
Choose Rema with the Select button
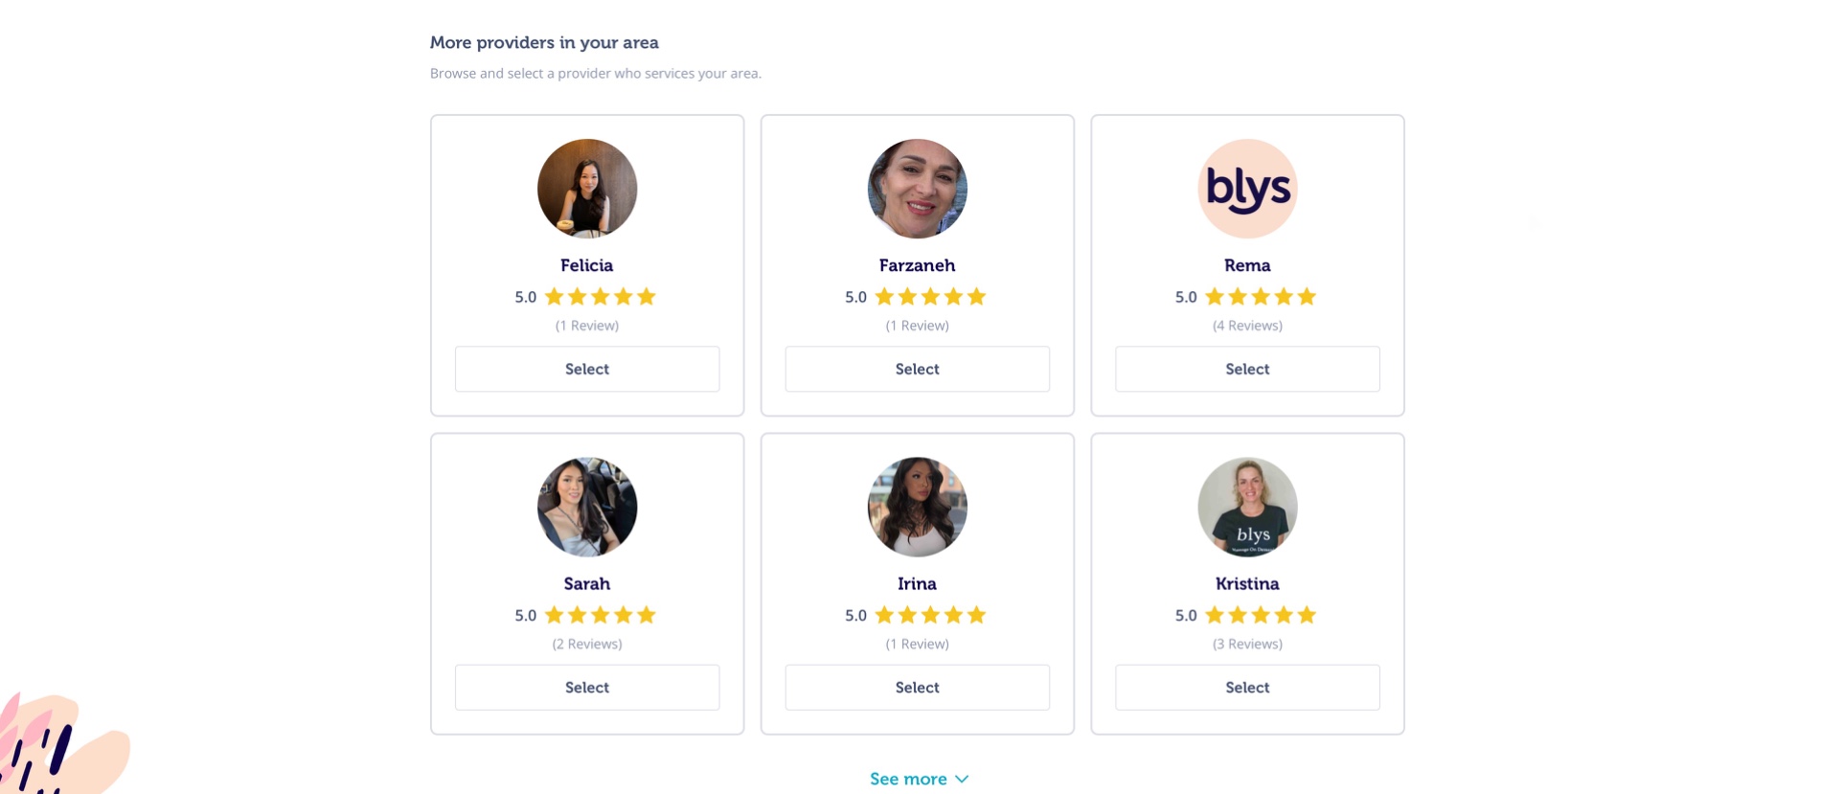(1247, 369)
